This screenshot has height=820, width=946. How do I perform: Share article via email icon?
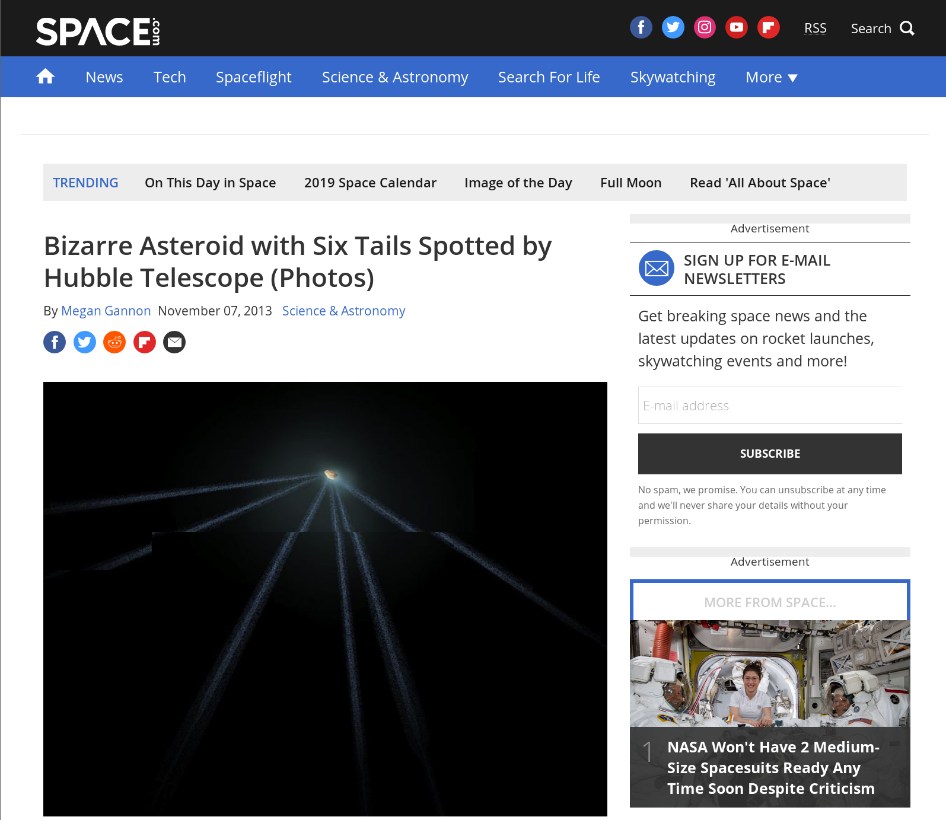(174, 342)
